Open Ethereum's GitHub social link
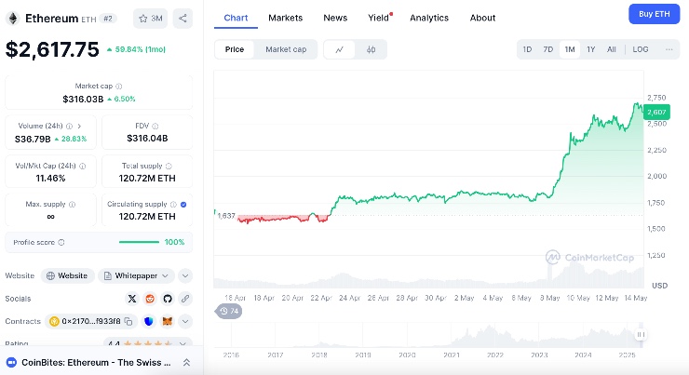The height and width of the screenshot is (375, 689). tap(168, 299)
